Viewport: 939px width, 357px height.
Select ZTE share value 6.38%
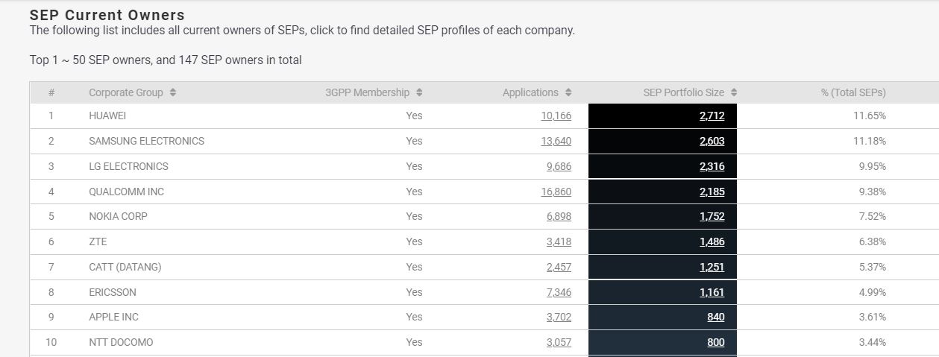873,241
